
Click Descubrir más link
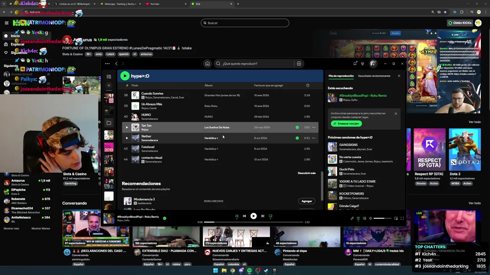(x=307, y=173)
